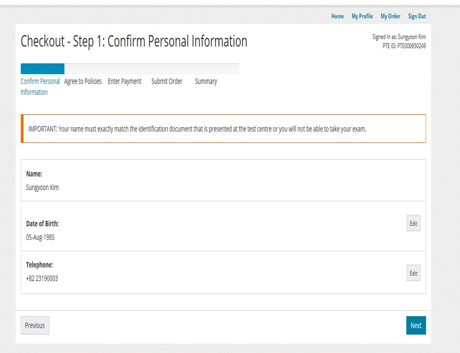Open My Order from the top menu
Viewport: 460px width, 353px height.
pyautogui.click(x=390, y=16)
